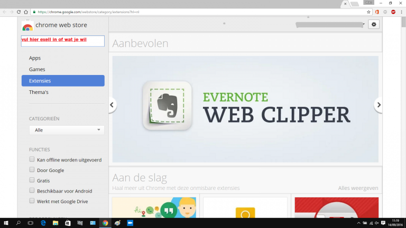Click 'Alles weergeven' link

358,188
